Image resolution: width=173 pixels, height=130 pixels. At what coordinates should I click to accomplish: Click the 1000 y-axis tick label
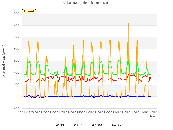(x=16, y=37)
